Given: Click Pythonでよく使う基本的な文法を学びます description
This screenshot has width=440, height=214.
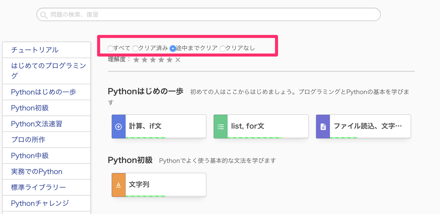Looking at the screenshot, I should click(217, 160).
